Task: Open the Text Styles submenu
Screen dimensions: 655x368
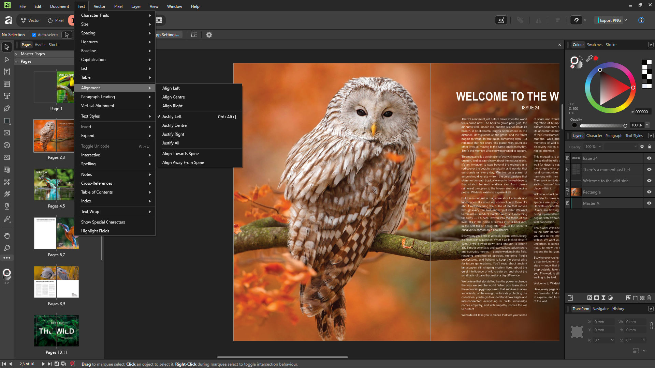Action: pyautogui.click(x=90, y=116)
